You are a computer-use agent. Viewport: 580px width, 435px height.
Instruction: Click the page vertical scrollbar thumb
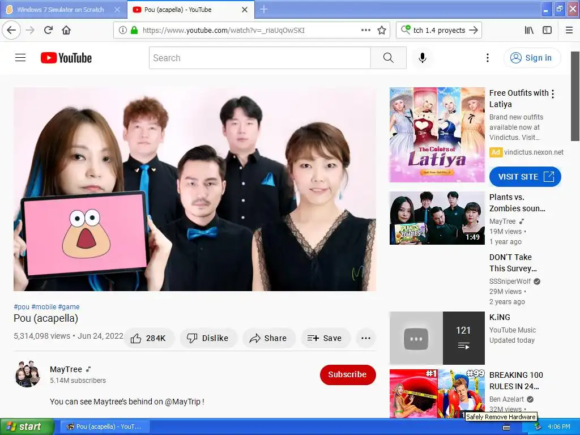click(x=575, y=96)
